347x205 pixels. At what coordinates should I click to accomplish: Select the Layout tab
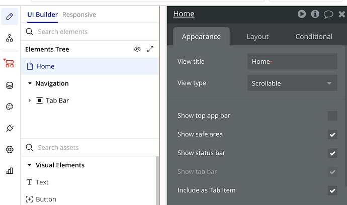(257, 37)
